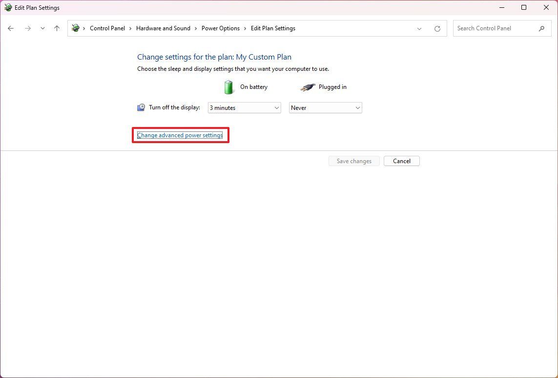The width and height of the screenshot is (558, 378).
Task: Expand the recent pages chevron
Action: [42, 28]
